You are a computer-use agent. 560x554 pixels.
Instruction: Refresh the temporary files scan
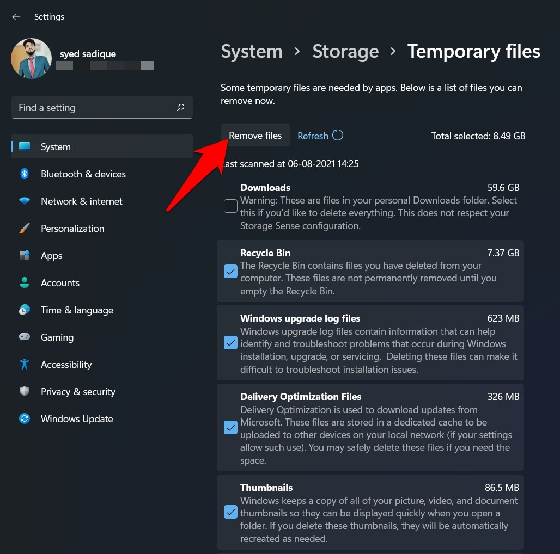(320, 136)
